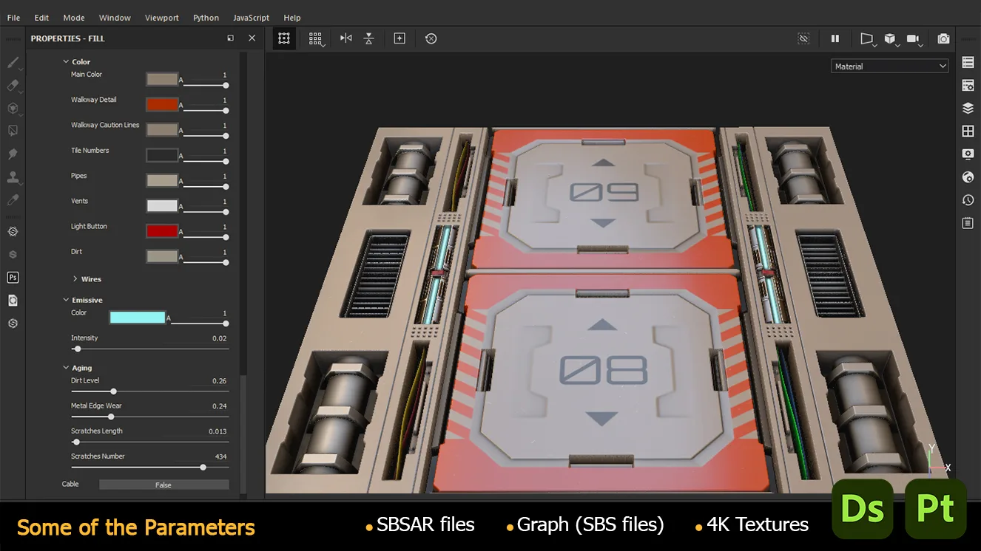The width and height of the screenshot is (981, 551).
Task: Toggle the Cable False button
Action: 163,485
